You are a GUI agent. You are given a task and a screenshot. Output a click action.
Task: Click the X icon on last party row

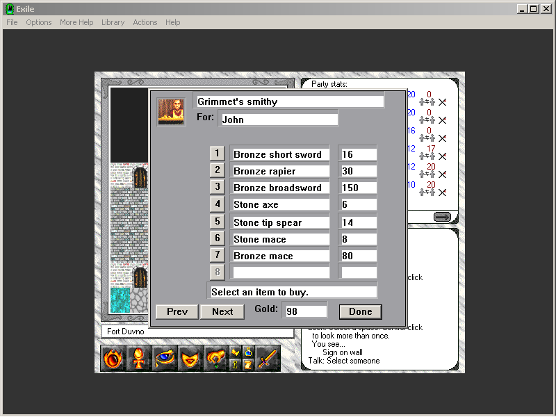coord(442,193)
